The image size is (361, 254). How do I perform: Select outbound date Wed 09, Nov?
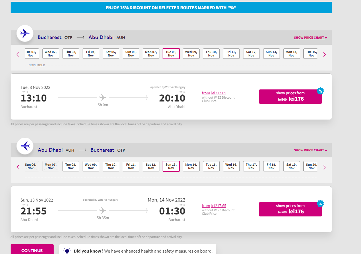click(191, 54)
